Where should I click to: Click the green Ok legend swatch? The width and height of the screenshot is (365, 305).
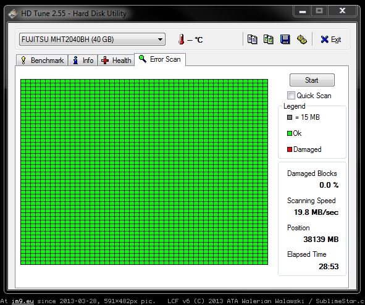pos(290,133)
